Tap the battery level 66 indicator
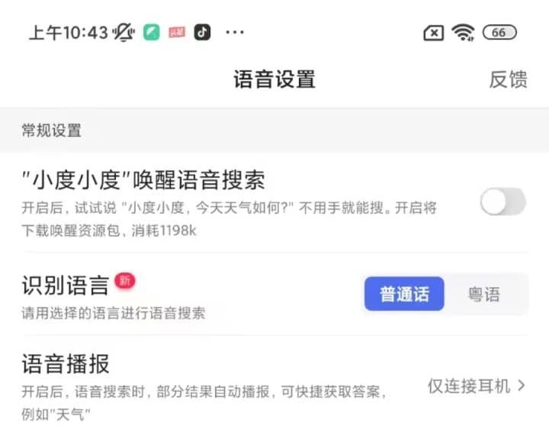The height and width of the screenshot is (436, 549). [499, 32]
